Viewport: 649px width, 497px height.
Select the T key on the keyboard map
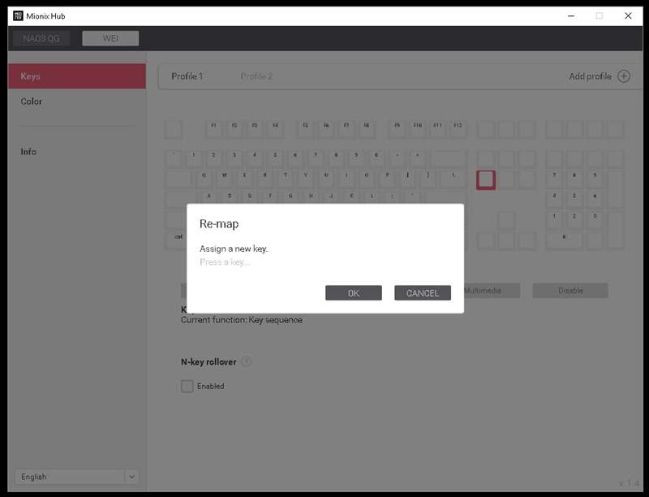pyautogui.click(x=286, y=179)
